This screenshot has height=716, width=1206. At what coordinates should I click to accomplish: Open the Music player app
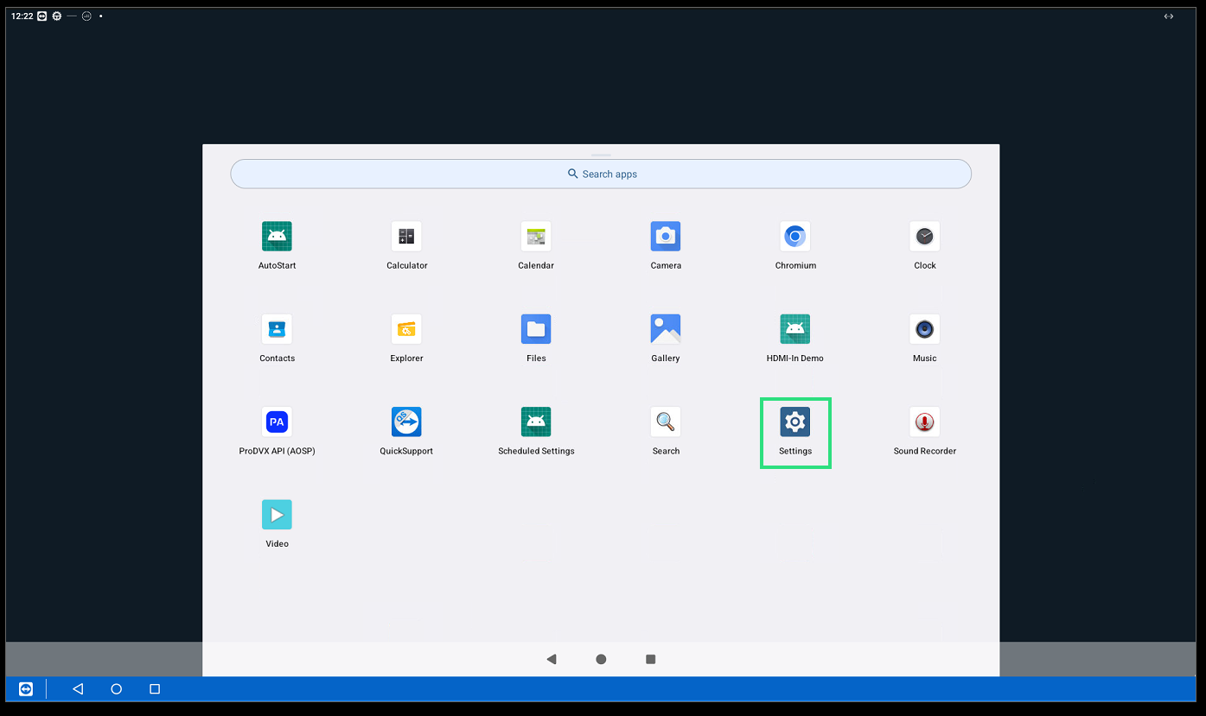pos(925,329)
